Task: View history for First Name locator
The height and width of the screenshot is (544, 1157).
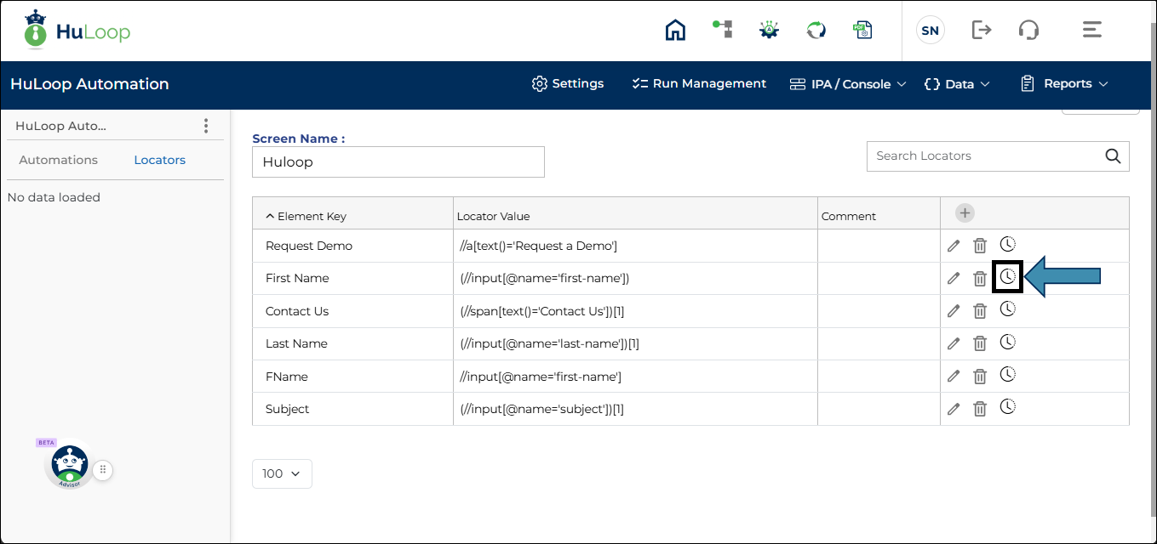Action: [x=1007, y=277]
